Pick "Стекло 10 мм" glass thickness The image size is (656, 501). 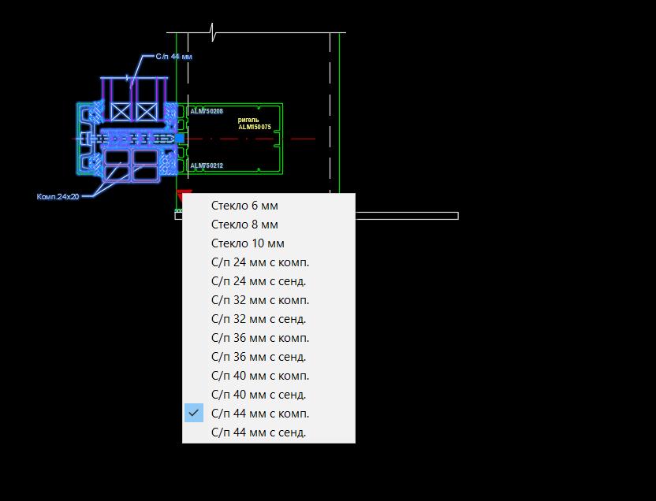coord(248,243)
